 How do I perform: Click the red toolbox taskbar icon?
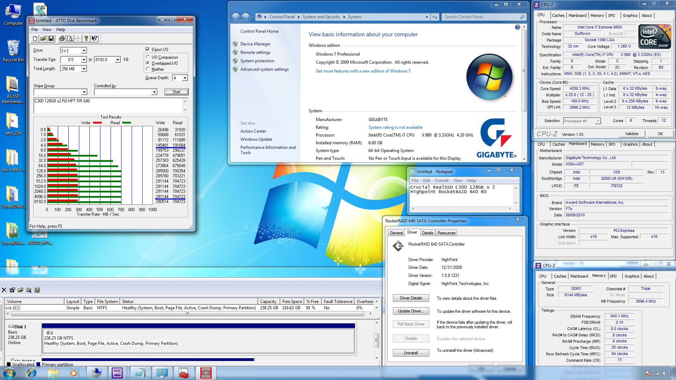pyautogui.click(x=183, y=373)
